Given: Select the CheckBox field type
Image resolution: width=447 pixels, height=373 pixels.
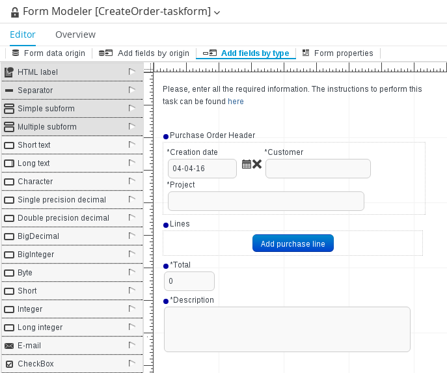Looking at the screenshot, I should click(x=36, y=364).
